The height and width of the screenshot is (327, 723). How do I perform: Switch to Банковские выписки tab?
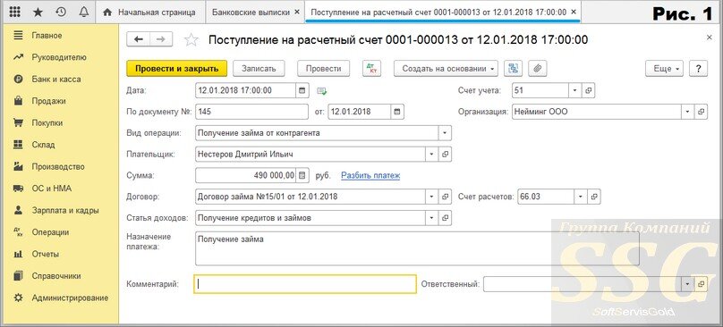251,12
